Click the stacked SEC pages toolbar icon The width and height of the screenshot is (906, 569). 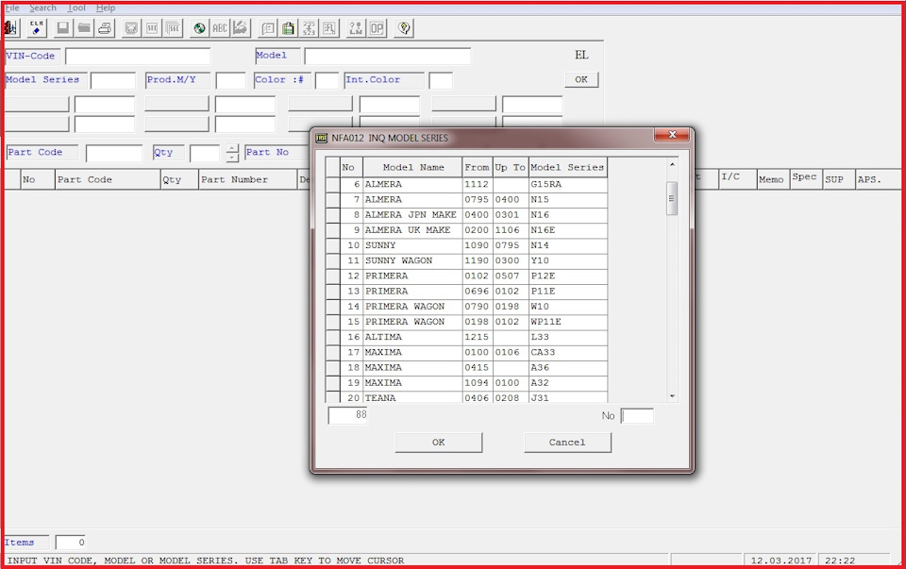[x=173, y=27]
